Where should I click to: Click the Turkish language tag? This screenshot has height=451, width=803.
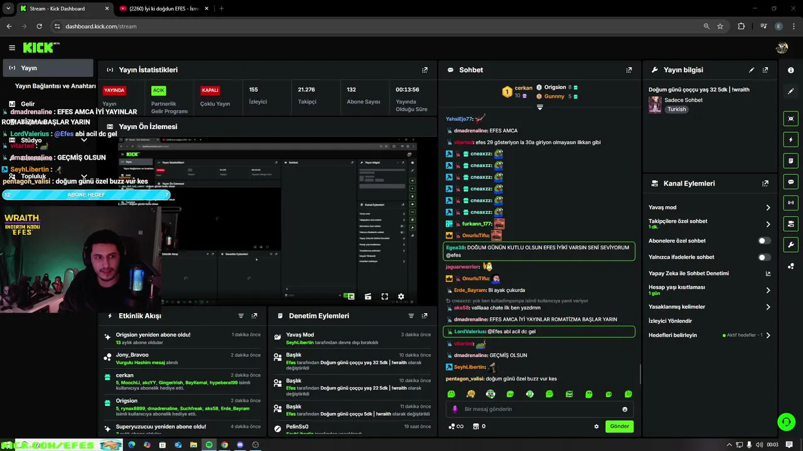click(x=676, y=109)
